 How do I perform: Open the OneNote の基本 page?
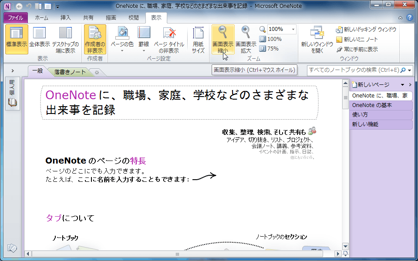381,105
